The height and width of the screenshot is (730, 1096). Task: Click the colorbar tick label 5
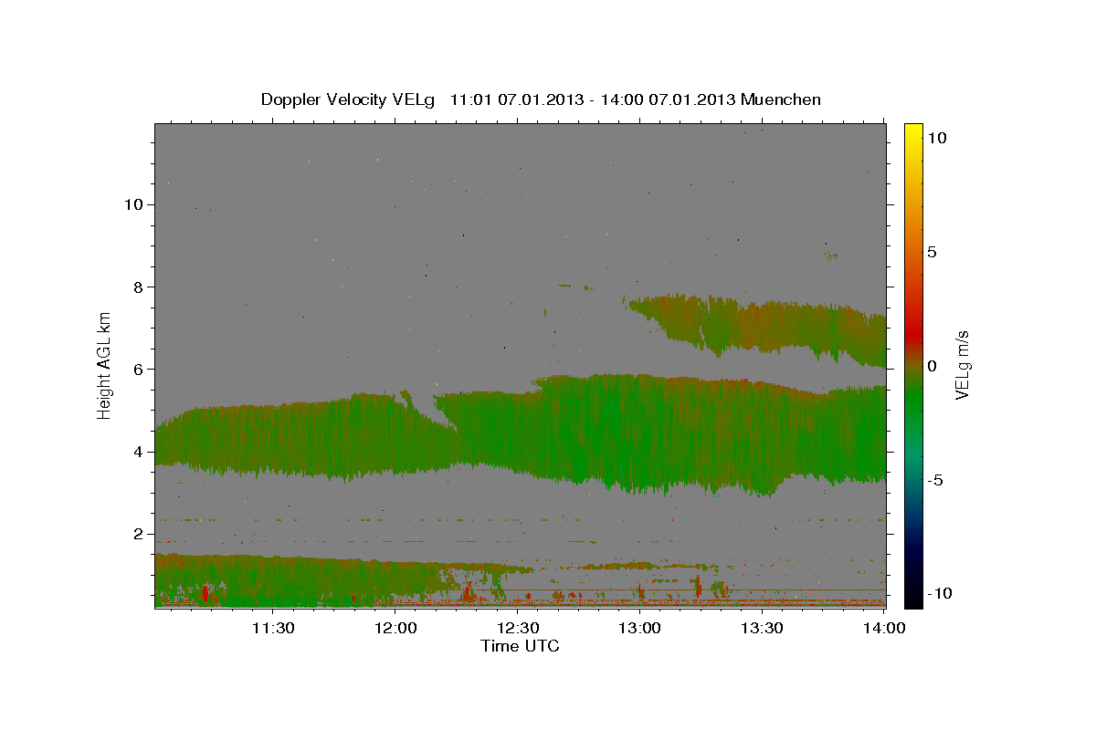coord(933,252)
